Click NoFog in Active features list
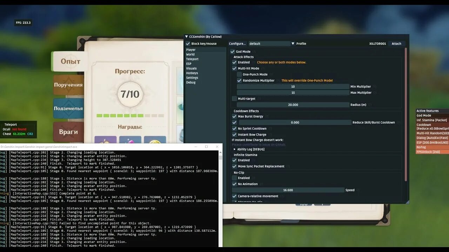Viewport: 449px width, 252px height. (421, 147)
